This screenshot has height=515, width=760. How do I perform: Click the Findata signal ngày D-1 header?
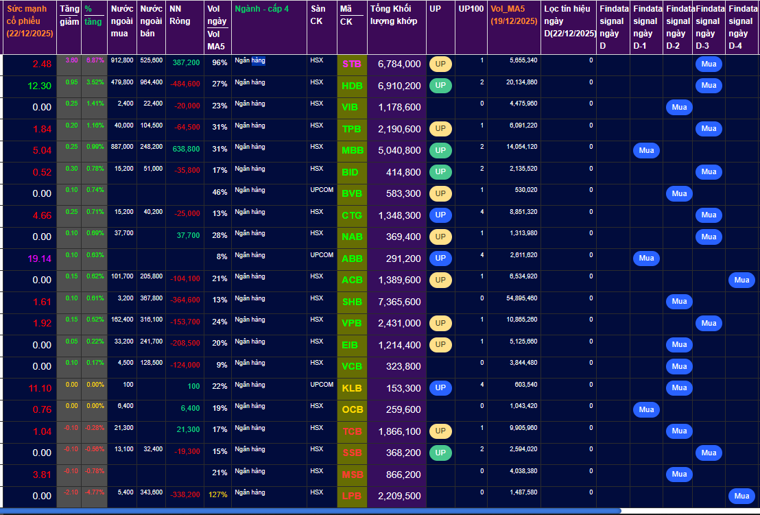646,27
